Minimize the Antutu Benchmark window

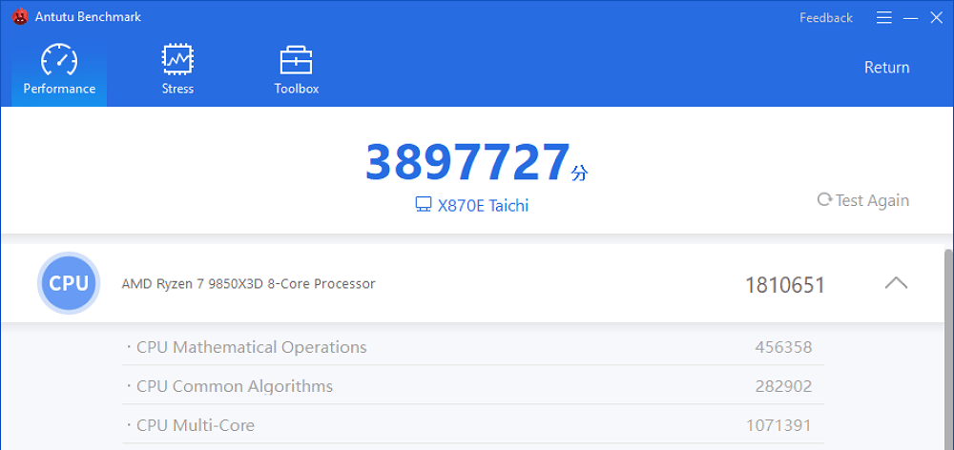(910, 17)
